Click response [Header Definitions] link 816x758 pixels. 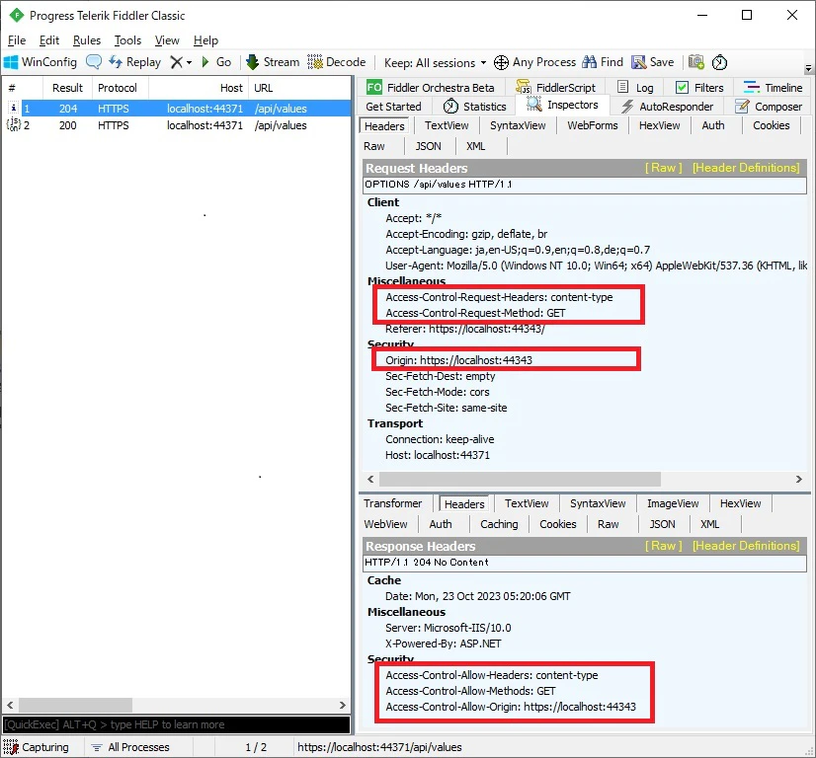coord(746,546)
